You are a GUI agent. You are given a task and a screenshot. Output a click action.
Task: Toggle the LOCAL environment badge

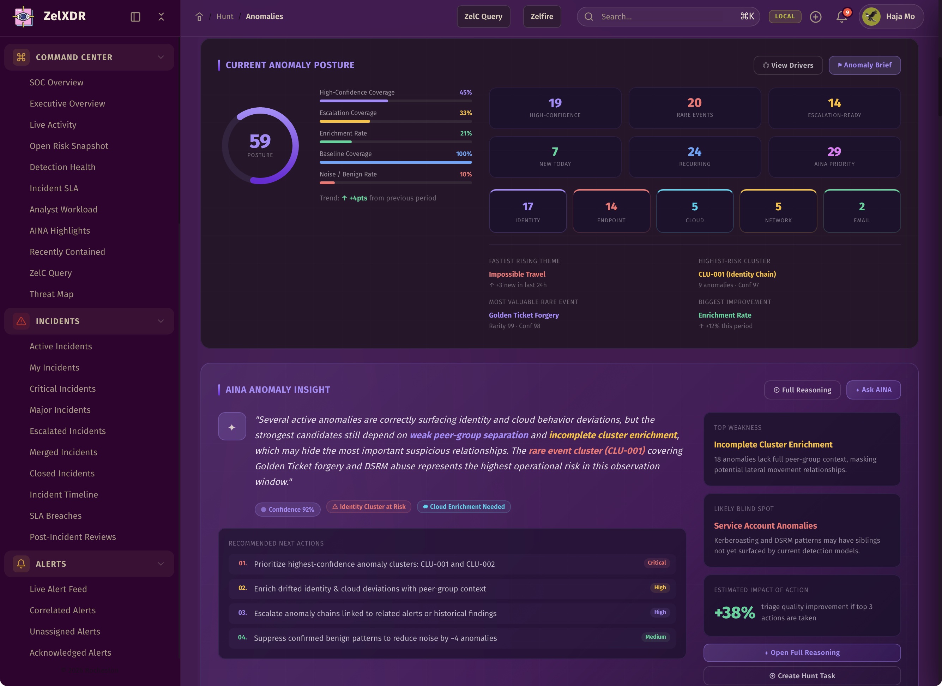pos(785,17)
